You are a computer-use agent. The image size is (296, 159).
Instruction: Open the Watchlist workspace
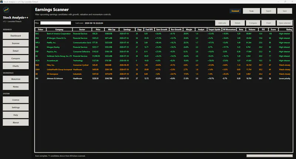point(16,79)
